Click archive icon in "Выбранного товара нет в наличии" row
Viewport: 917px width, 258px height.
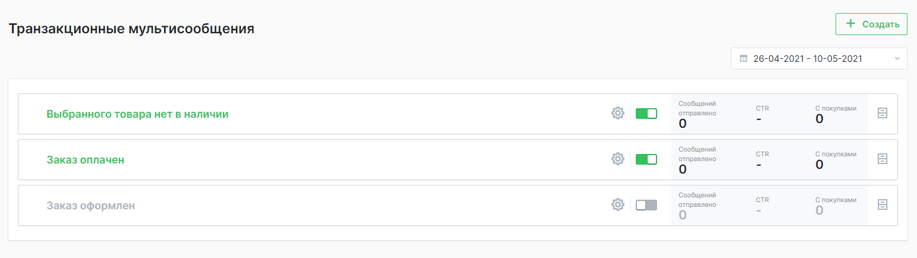tap(883, 114)
